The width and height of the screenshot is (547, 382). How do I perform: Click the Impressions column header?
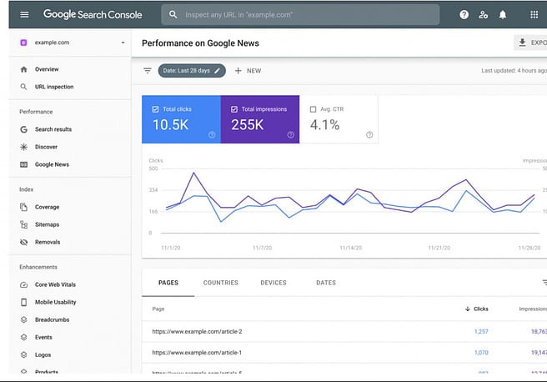coord(533,309)
